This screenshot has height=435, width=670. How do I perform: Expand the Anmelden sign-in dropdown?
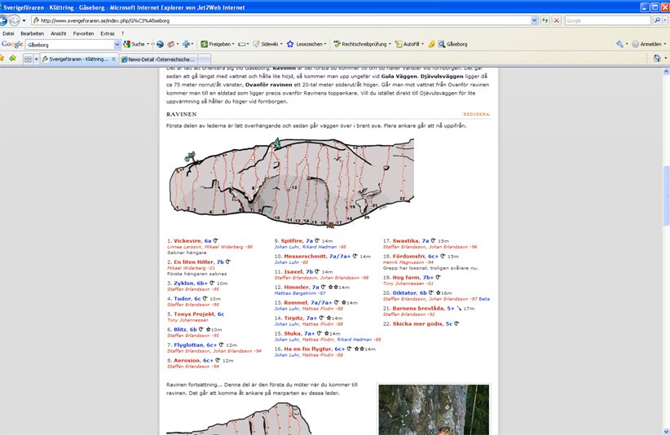(663, 44)
